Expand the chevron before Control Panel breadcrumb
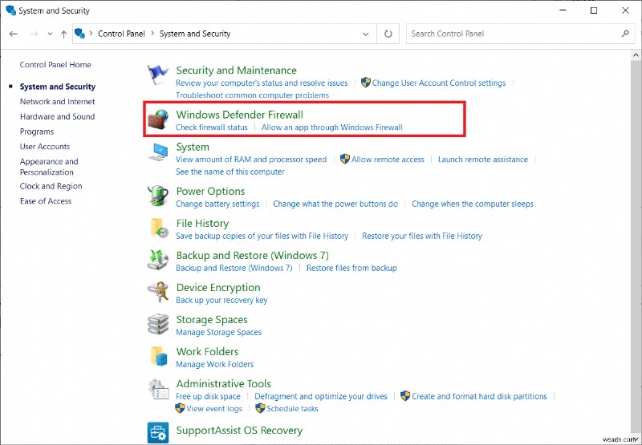Image resolution: width=642 pixels, height=445 pixels. (x=91, y=34)
